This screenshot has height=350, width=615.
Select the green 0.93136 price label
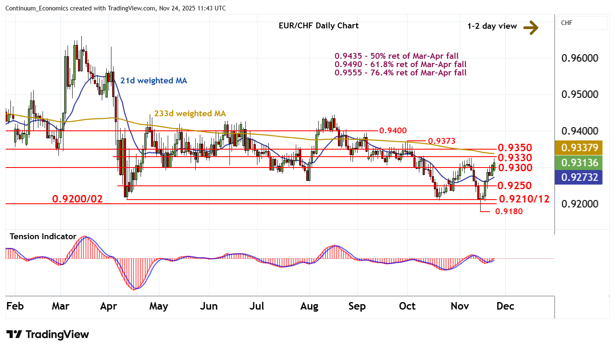580,162
